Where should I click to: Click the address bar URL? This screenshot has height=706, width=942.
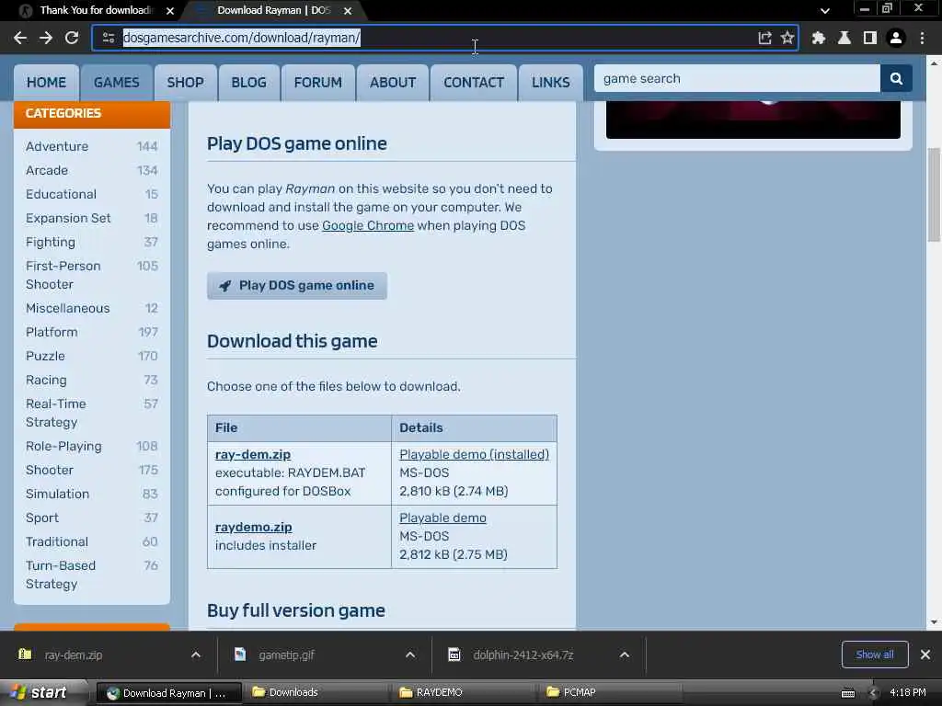(x=242, y=38)
